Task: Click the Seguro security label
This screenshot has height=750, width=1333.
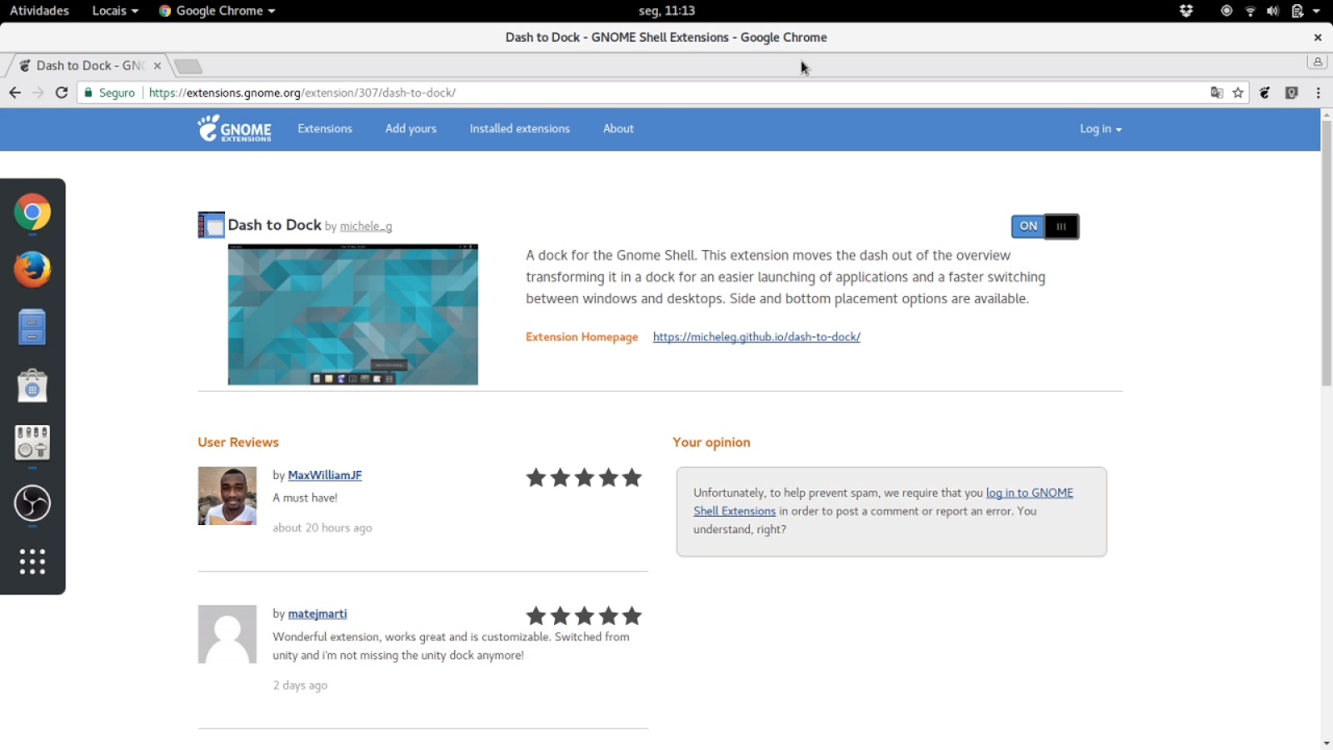Action: pyautogui.click(x=117, y=92)
